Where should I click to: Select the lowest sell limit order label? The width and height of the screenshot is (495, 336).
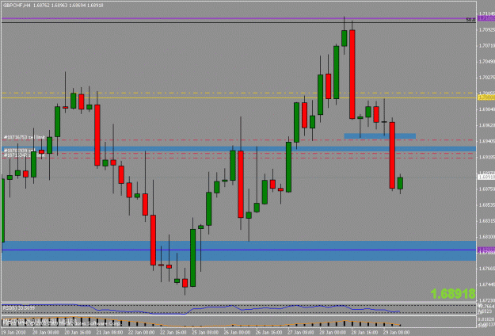coord(25,155)
